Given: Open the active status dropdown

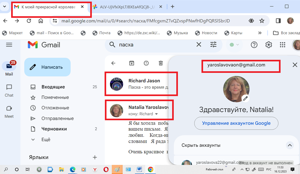Looking at the screenshot, I should tap(234, 45).
